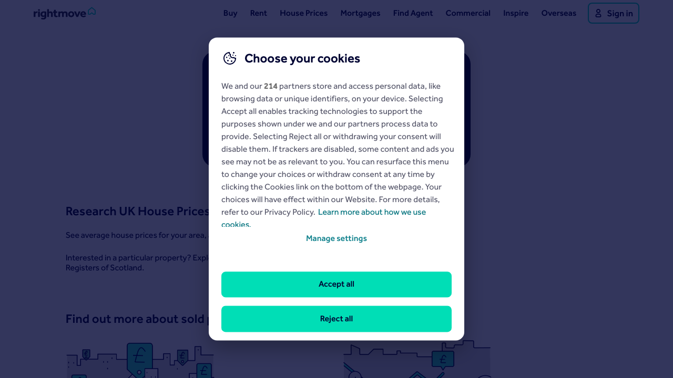Select Overseas in top navigation
The image size is (673, 378).
pos(559,13)
